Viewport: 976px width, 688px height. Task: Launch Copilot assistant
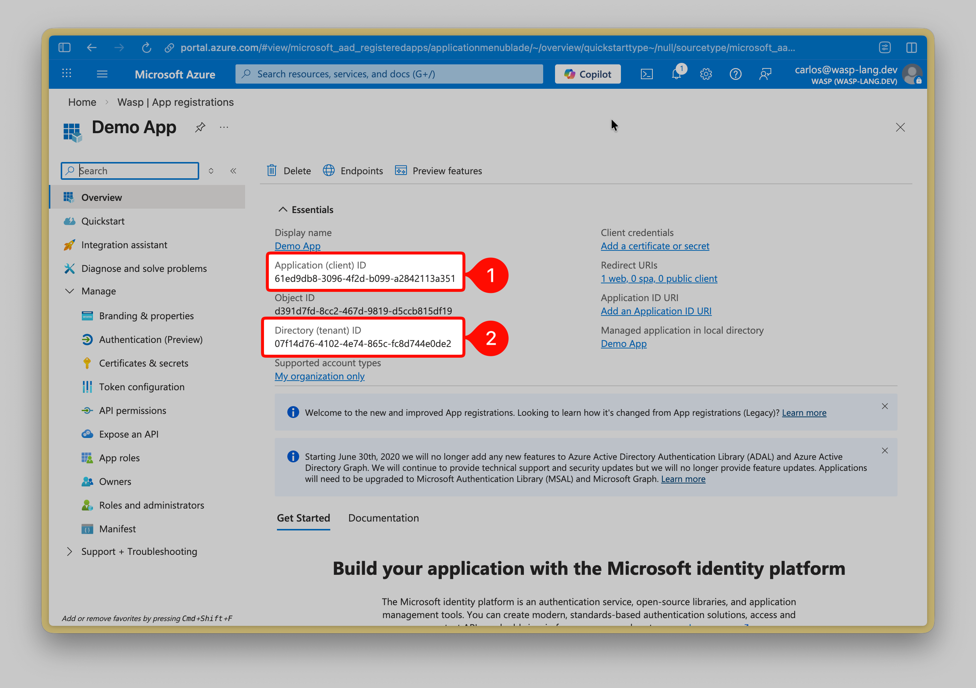[x=587, y=74]
